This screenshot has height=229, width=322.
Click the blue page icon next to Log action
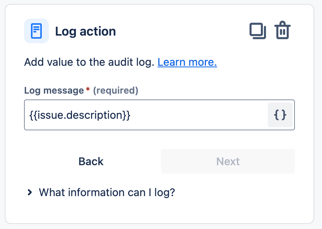pos(36,31)
